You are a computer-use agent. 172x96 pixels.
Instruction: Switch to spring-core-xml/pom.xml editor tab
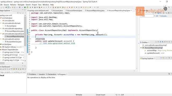(38, 10)
